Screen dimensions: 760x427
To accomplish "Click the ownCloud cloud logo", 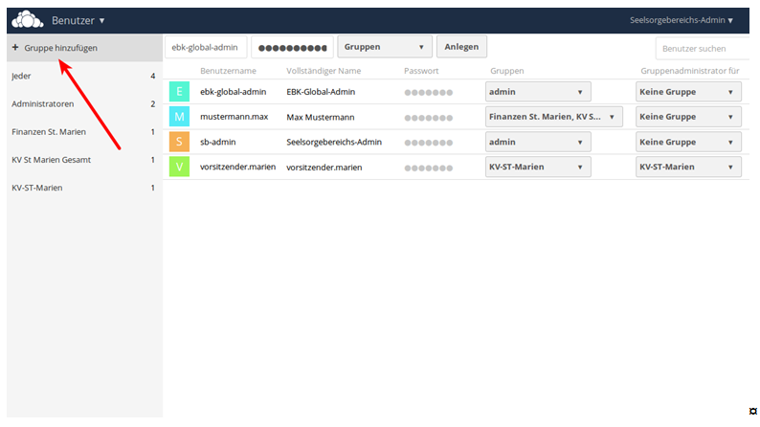I will 28,20.
